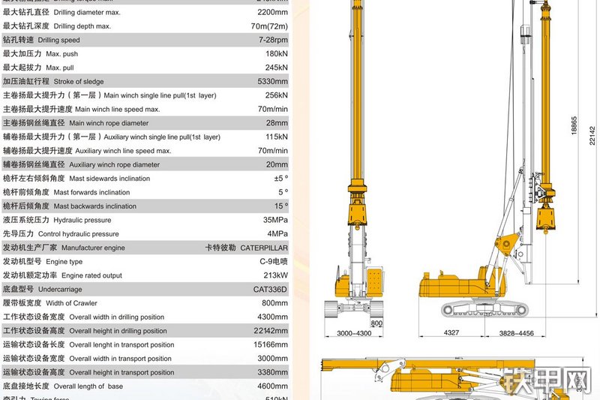Click the 3000-4300 width dimension label
Viewport: 600px width, 400px height.
[x=354, y=333]
